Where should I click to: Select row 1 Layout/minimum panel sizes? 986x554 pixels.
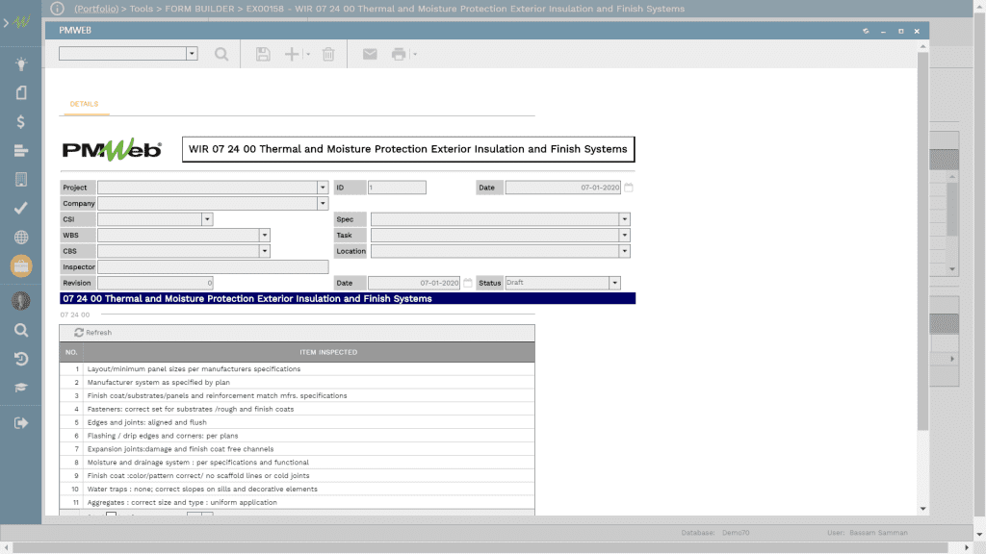tap(297, 369)
